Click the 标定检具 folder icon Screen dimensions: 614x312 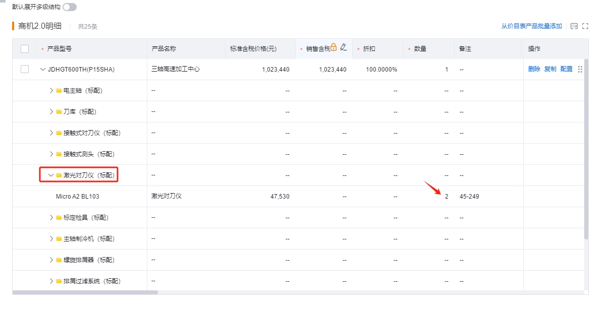[59, 218]
